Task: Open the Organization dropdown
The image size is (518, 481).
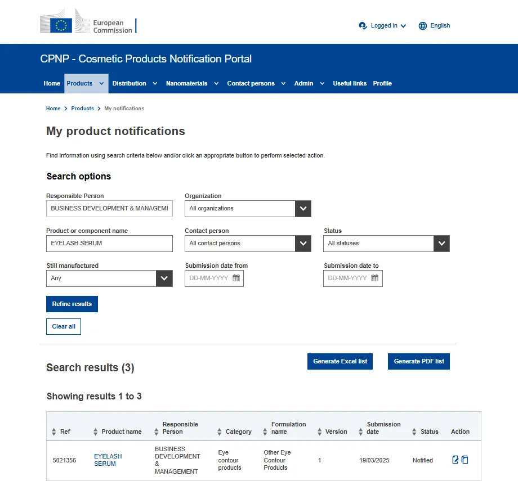Action: tap(303, 209)
